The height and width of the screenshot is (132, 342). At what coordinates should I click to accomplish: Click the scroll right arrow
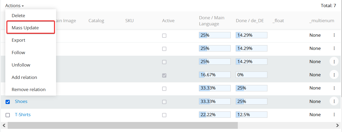(337, 125)
